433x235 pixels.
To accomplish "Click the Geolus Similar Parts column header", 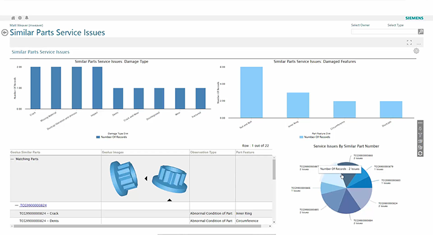I will [56, 153].
